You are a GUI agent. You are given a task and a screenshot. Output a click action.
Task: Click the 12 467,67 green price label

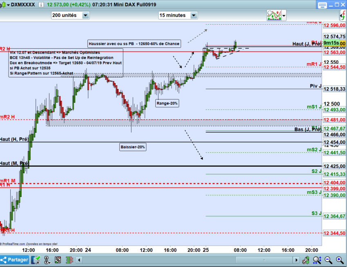[334, 129]
